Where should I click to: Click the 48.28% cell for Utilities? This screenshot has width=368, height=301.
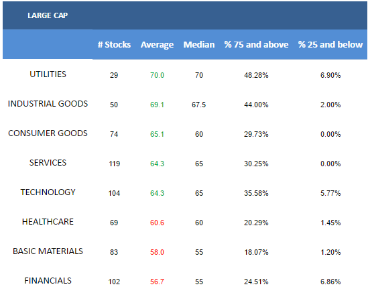[256, 75]
